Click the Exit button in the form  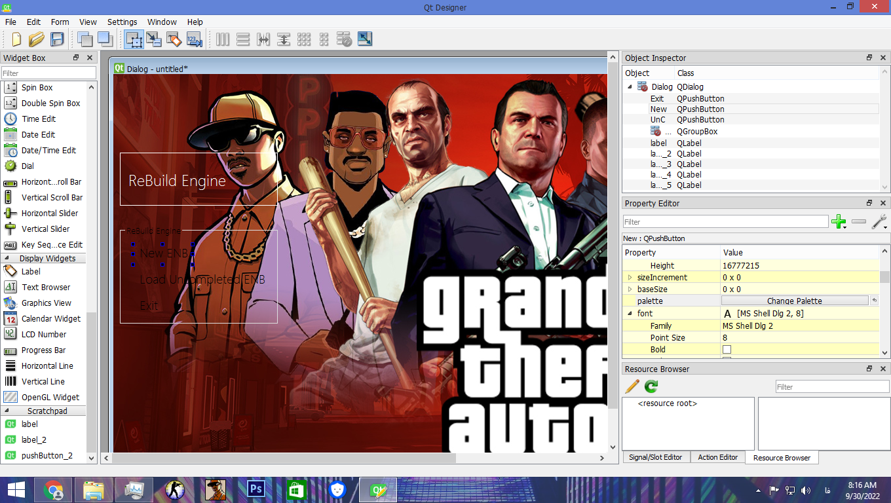tap(149, 306)
